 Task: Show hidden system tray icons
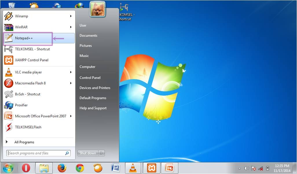[239, 168]
